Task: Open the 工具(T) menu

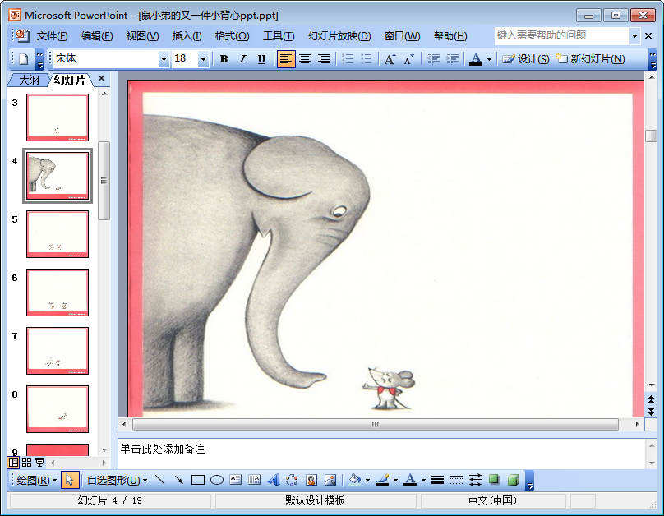Action: [279, 36]
